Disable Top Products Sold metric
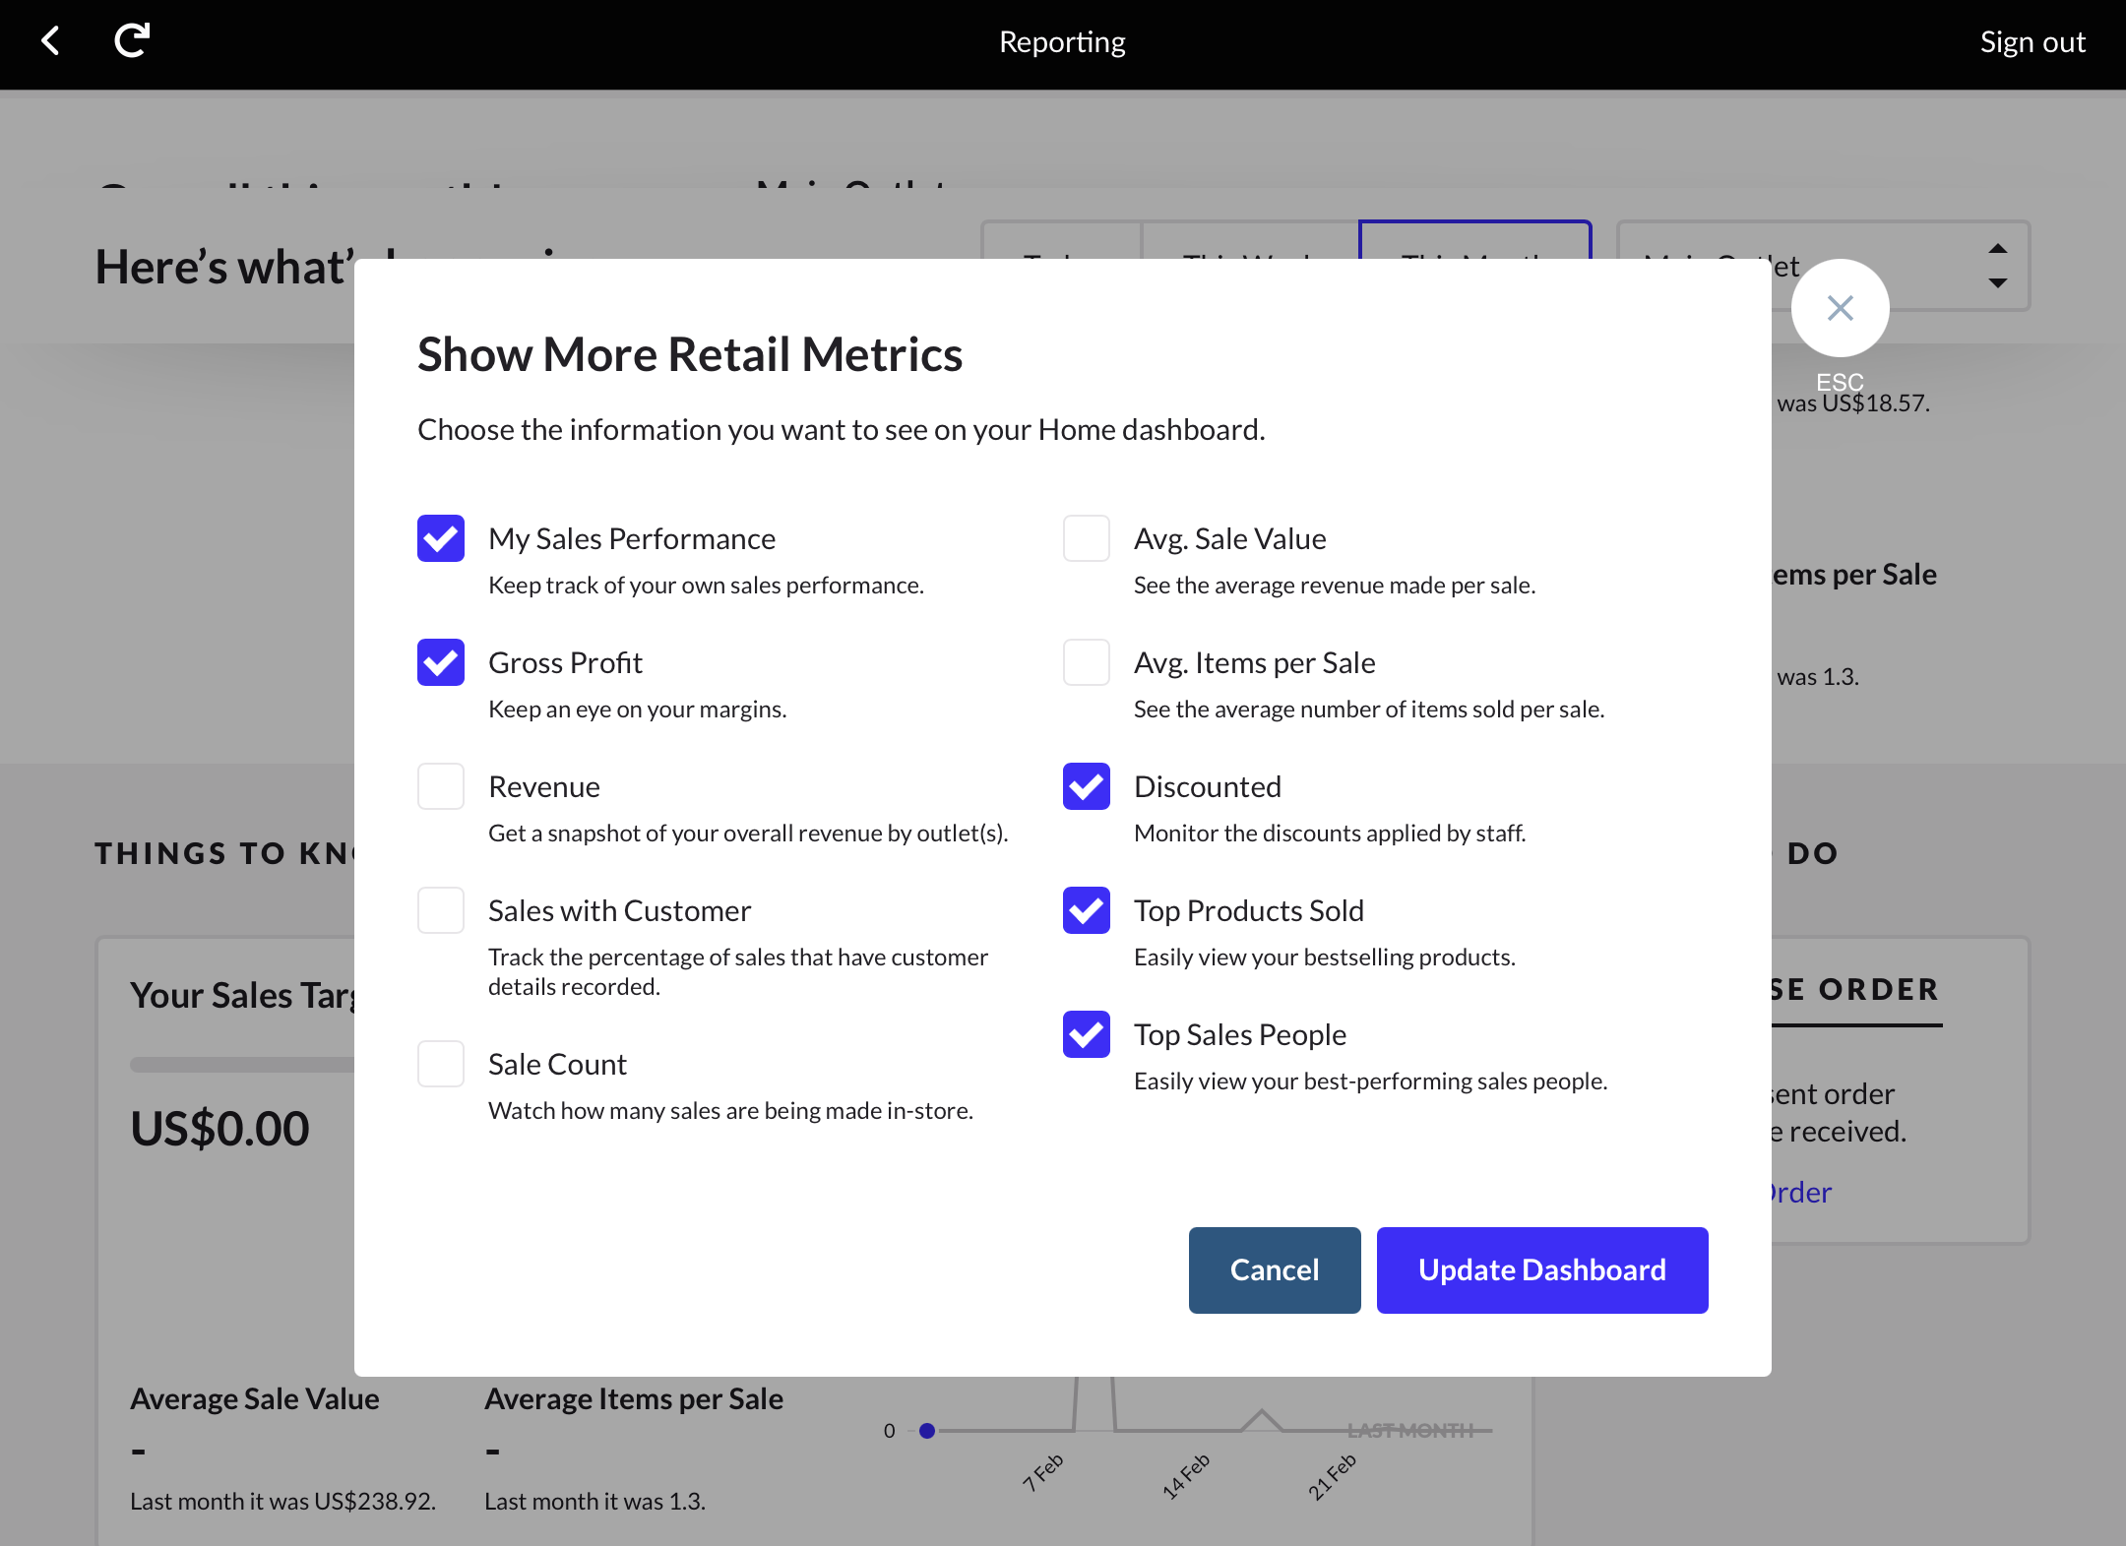 [1086, 910]
